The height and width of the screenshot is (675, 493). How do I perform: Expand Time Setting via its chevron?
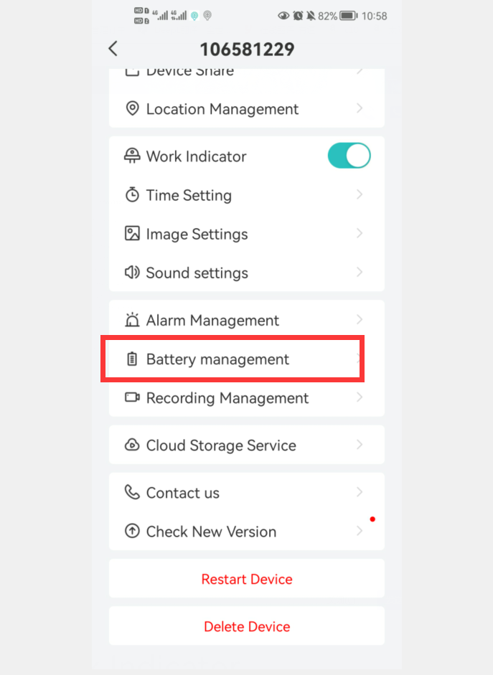point(360,194)
